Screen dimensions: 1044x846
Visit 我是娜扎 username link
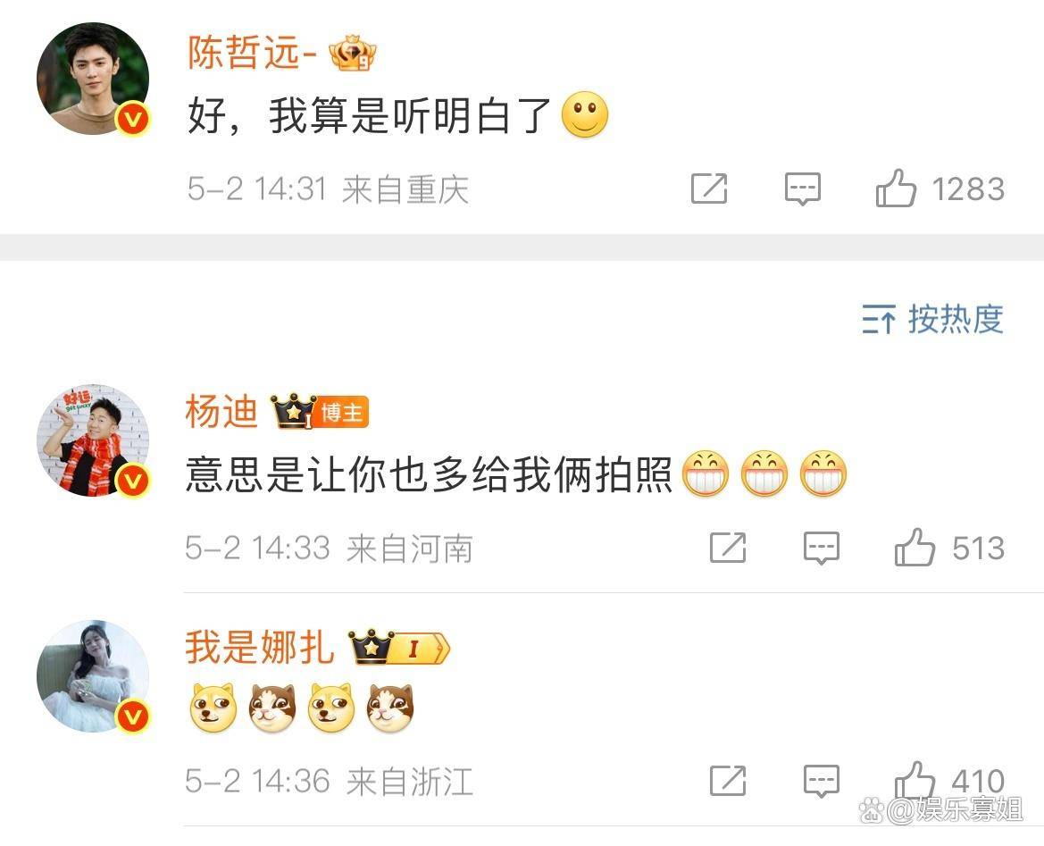259,646
